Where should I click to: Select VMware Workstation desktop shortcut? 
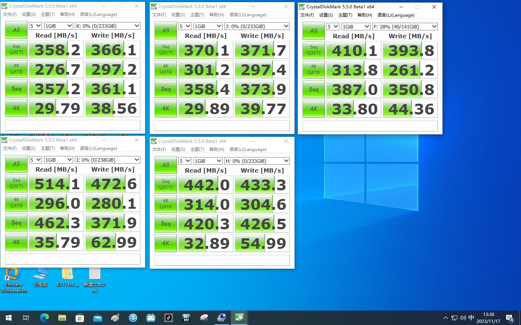[13, 281]
